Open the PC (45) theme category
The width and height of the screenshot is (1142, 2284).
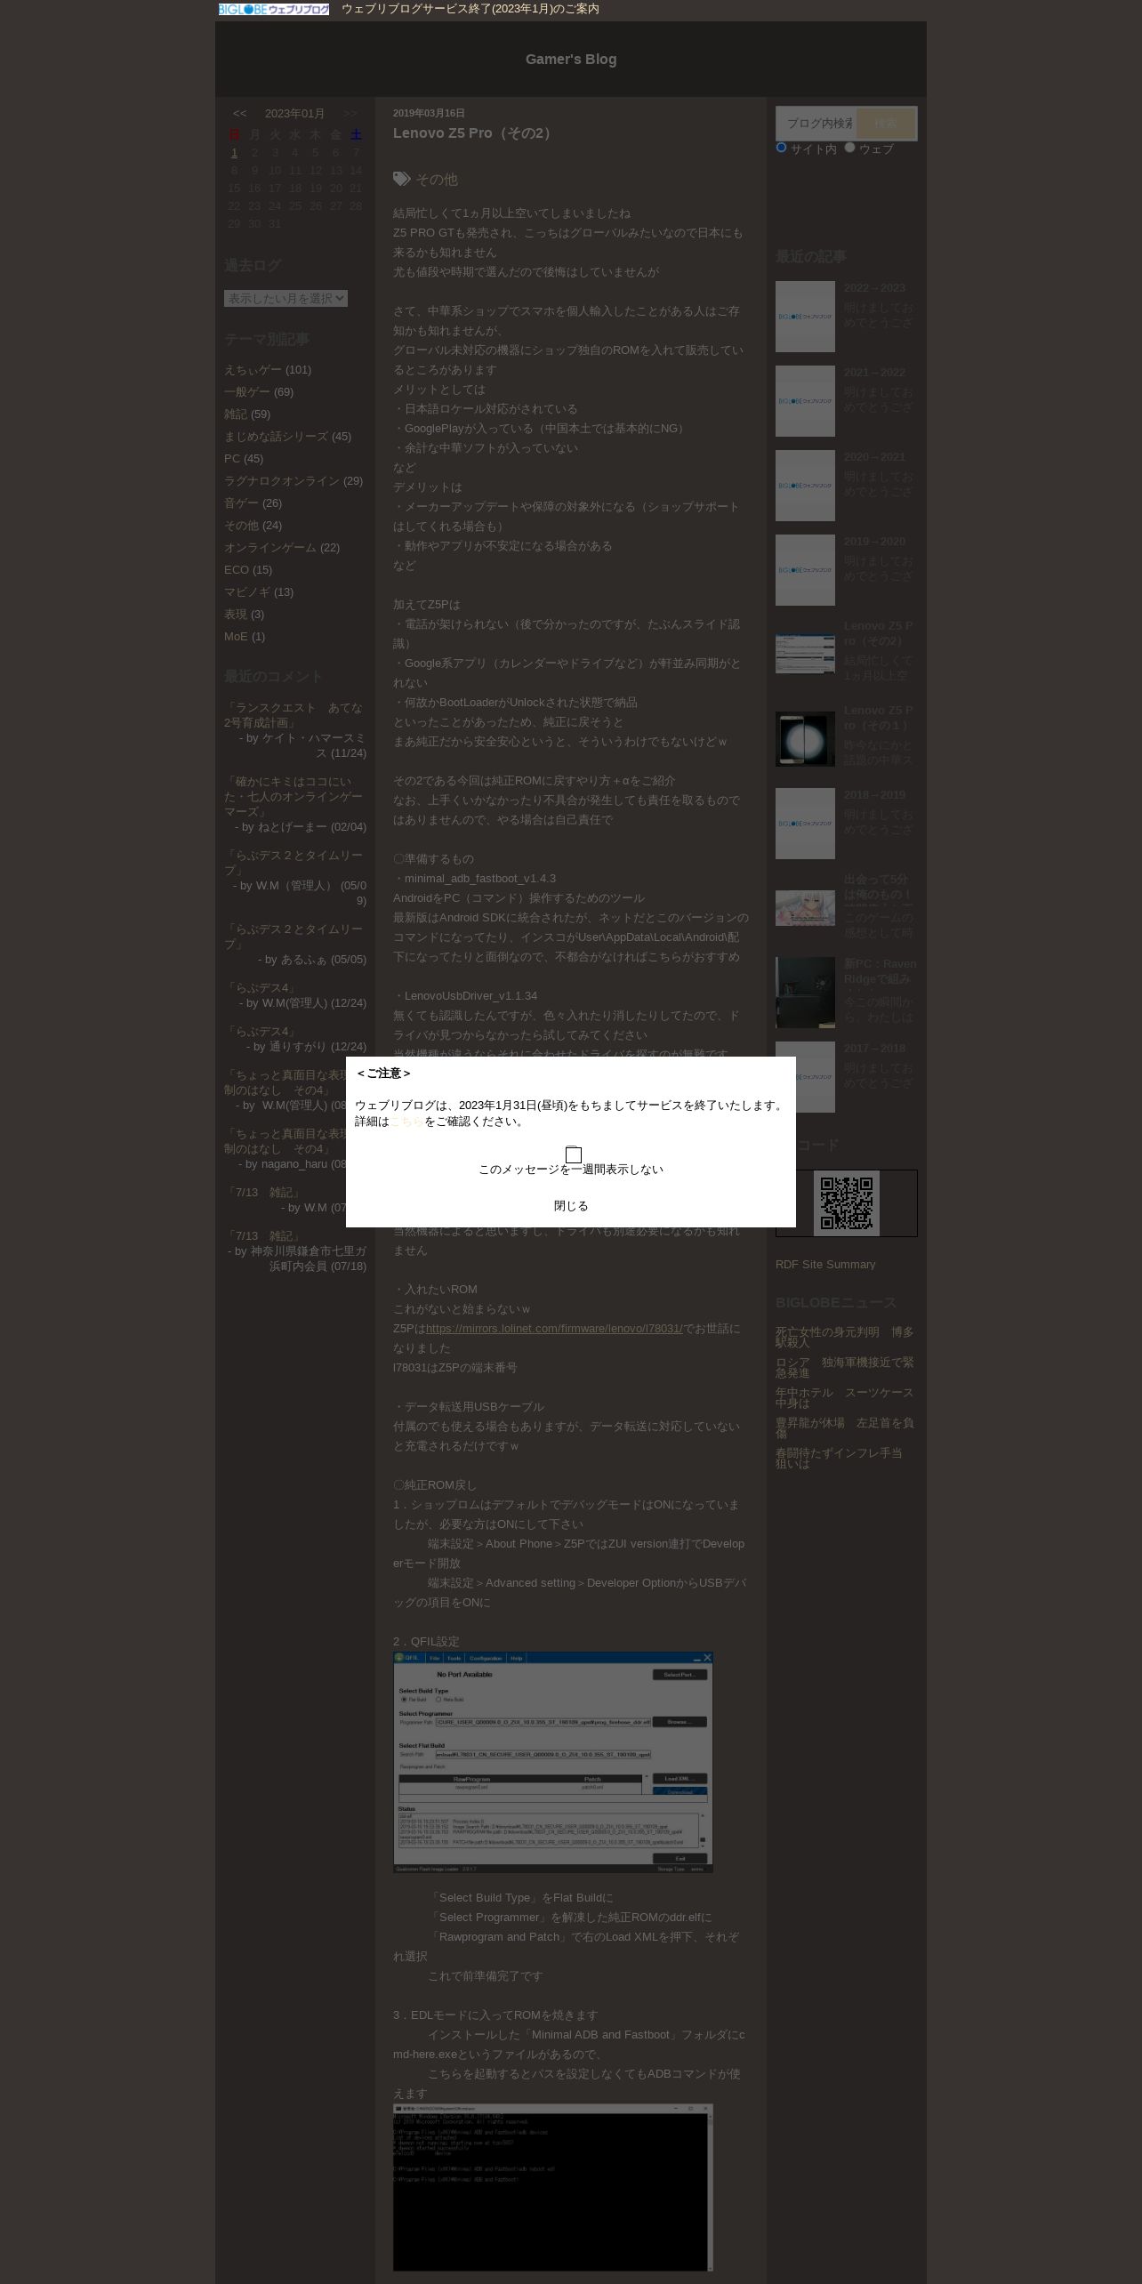click(232, 459)
